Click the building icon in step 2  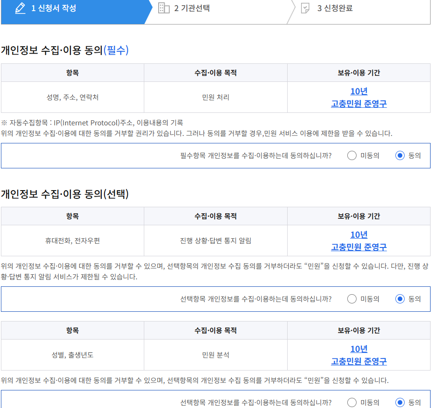pos(164,8)
